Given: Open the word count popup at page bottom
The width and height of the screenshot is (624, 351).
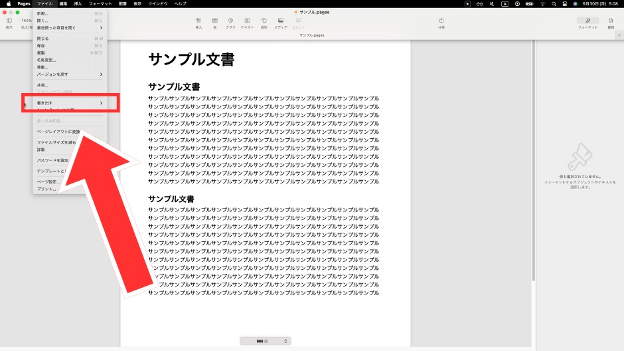Looking at the screenshot, I should 266,341.
